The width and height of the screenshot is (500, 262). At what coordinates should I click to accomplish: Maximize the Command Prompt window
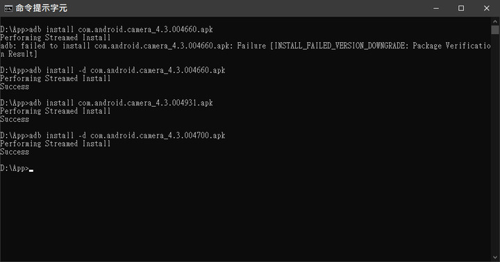coord(461,8)
